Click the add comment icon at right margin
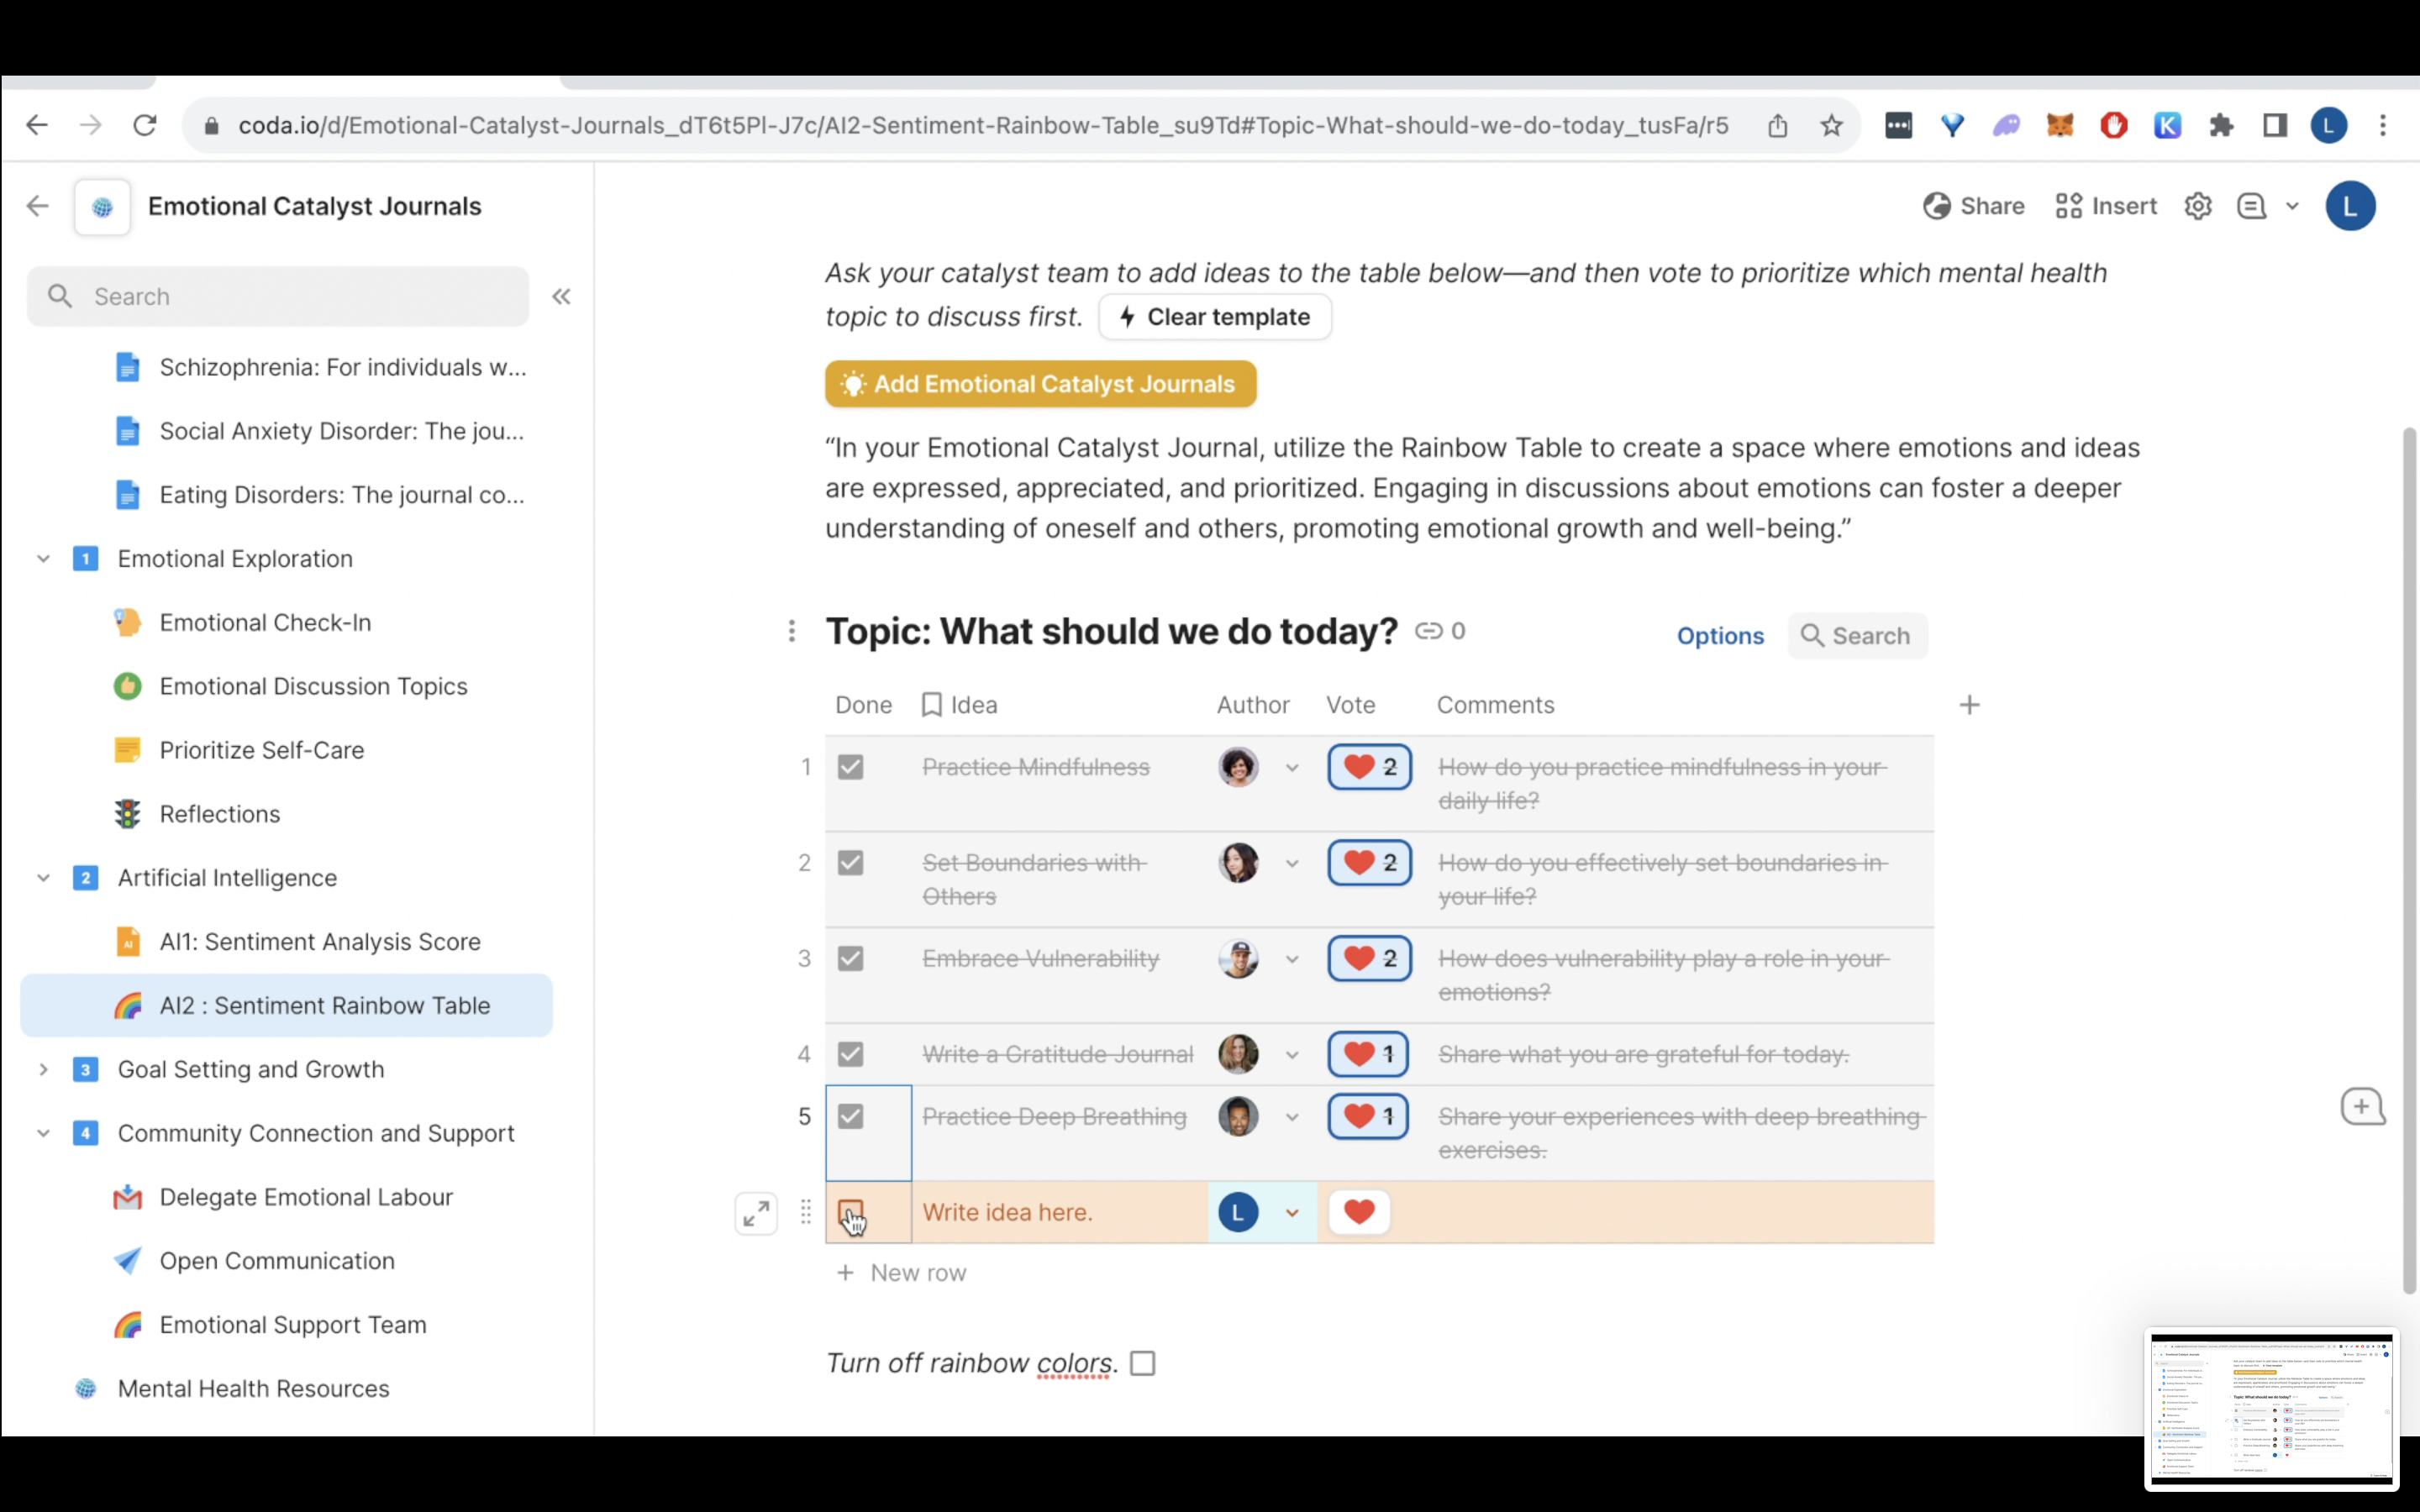 (x=2362, y=1107)
